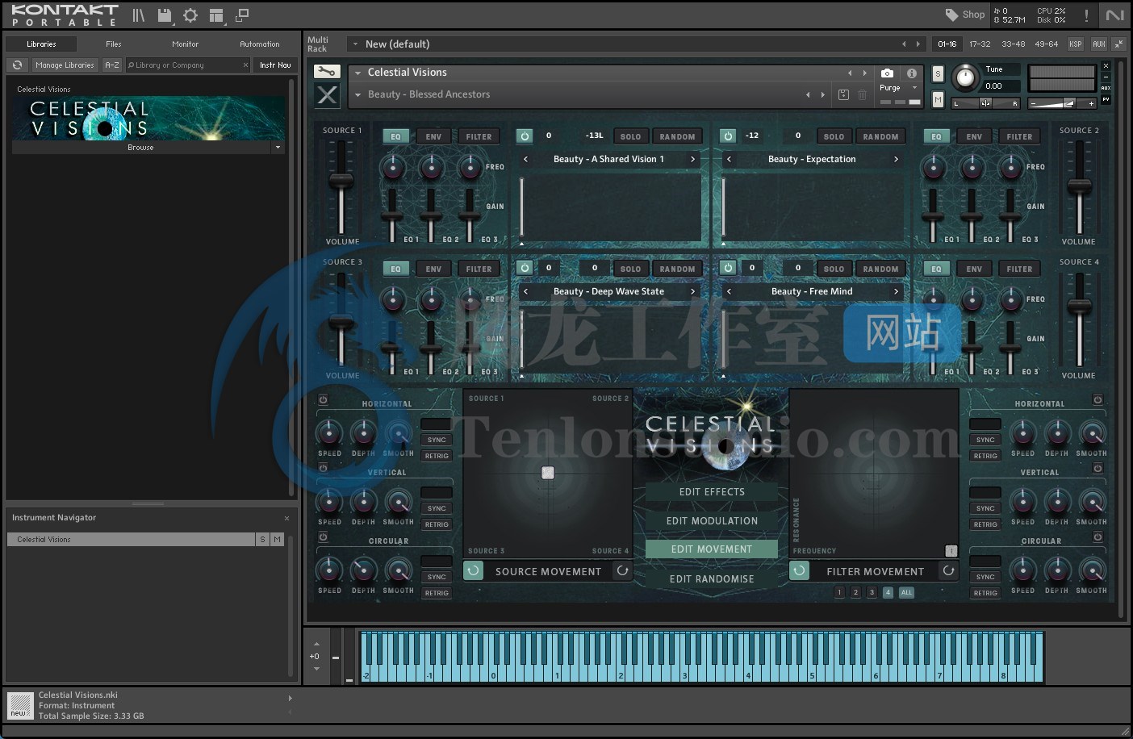Click the camera snapshot icon
Viewport: 1133px width, 739px height.
click(887, 73)
